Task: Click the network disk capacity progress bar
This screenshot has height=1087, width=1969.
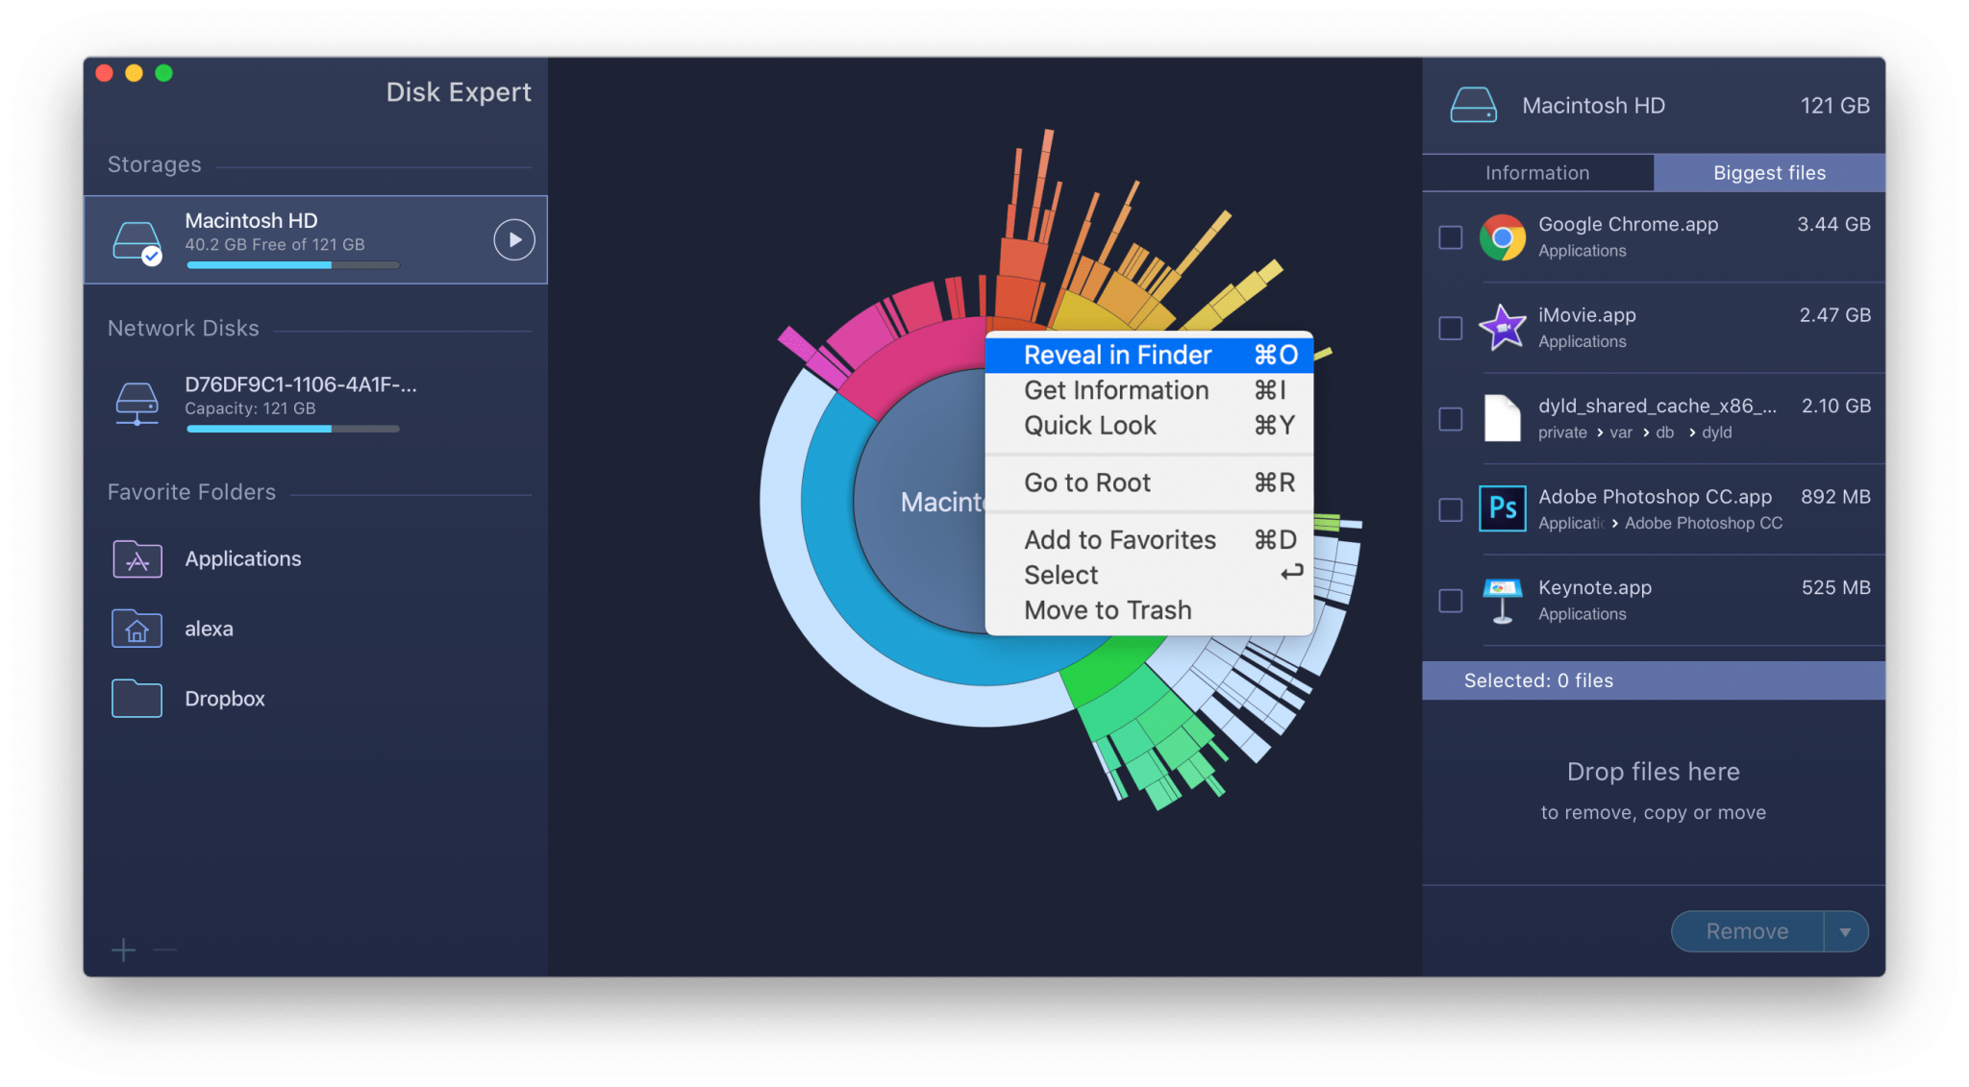Action: tap(292, 429)
